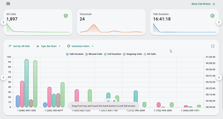Select the All Calls summary card
Image resolution: width=223 pixels, height=119 pixels.
point(38,22)
